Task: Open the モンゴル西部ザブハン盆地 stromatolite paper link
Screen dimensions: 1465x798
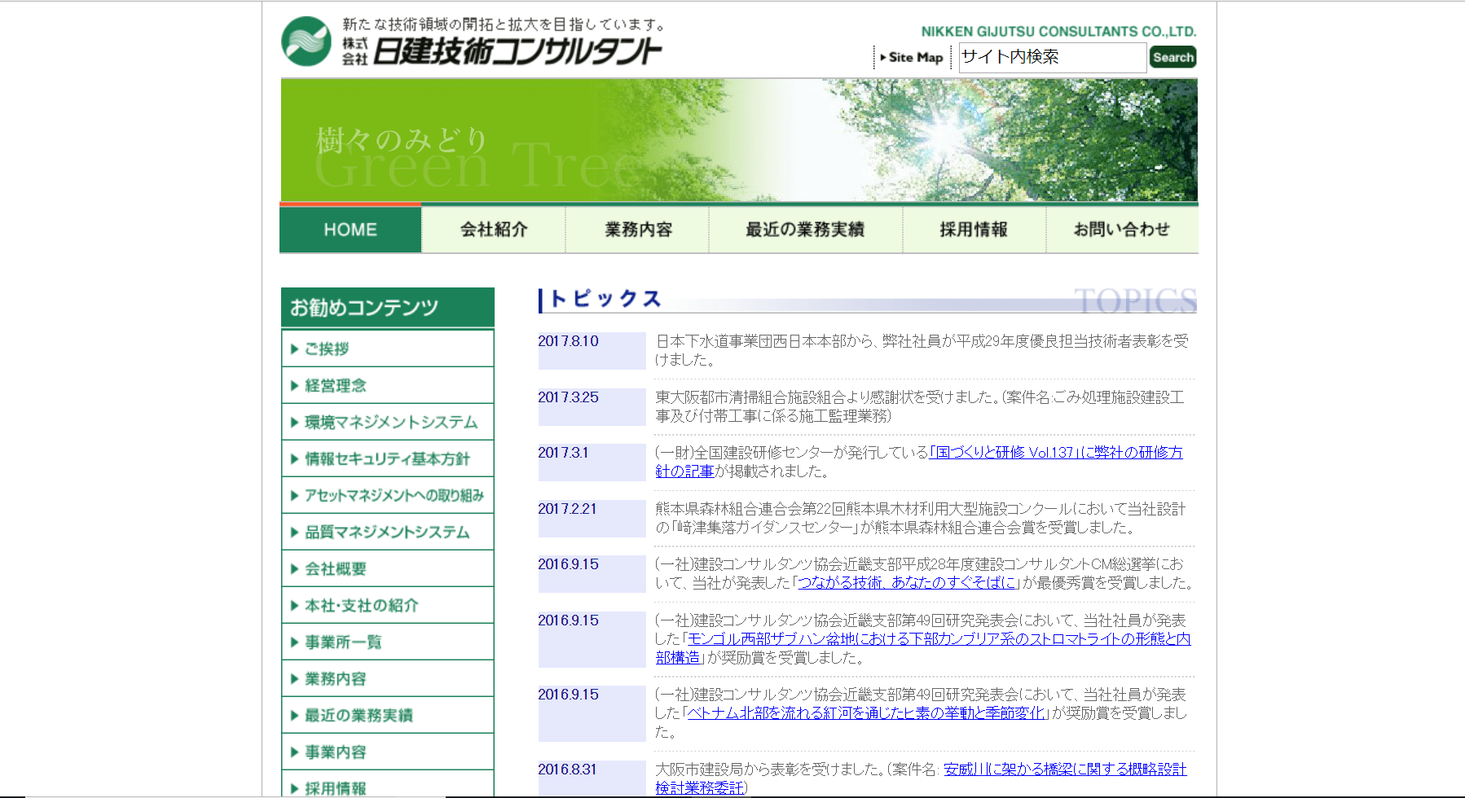Action: click(939, 639)
